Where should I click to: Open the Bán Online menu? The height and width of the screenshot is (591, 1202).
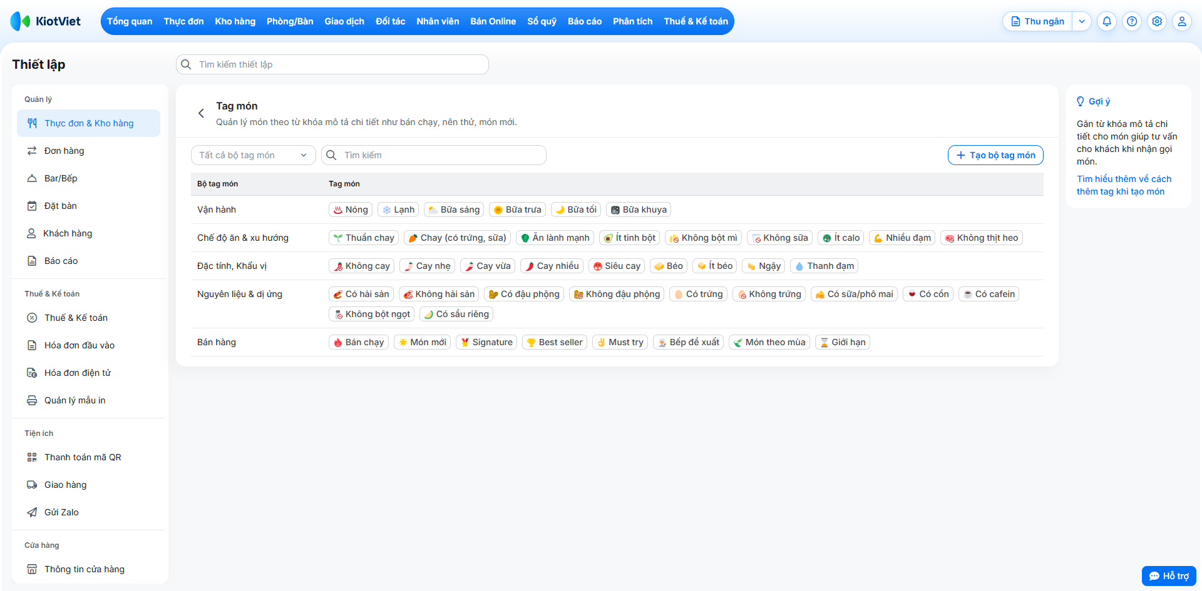click(493, 21)
